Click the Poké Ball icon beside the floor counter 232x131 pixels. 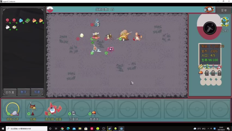50,9
